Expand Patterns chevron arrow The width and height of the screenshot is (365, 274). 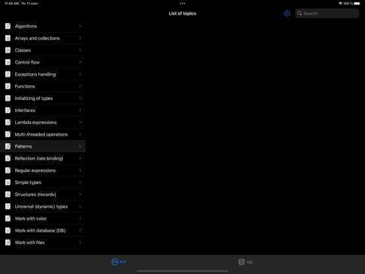80,146
